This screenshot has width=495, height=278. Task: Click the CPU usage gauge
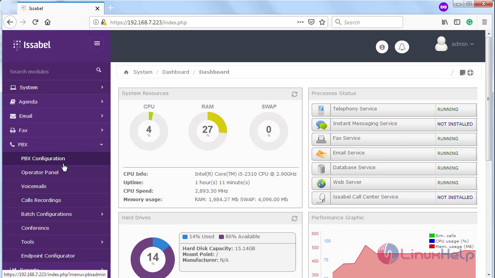click(149, 131)
